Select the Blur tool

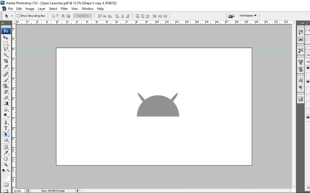(x=6, y=109)
